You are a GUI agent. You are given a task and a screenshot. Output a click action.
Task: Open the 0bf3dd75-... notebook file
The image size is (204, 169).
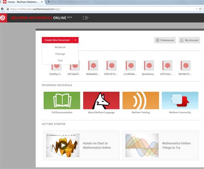[185, 66]
